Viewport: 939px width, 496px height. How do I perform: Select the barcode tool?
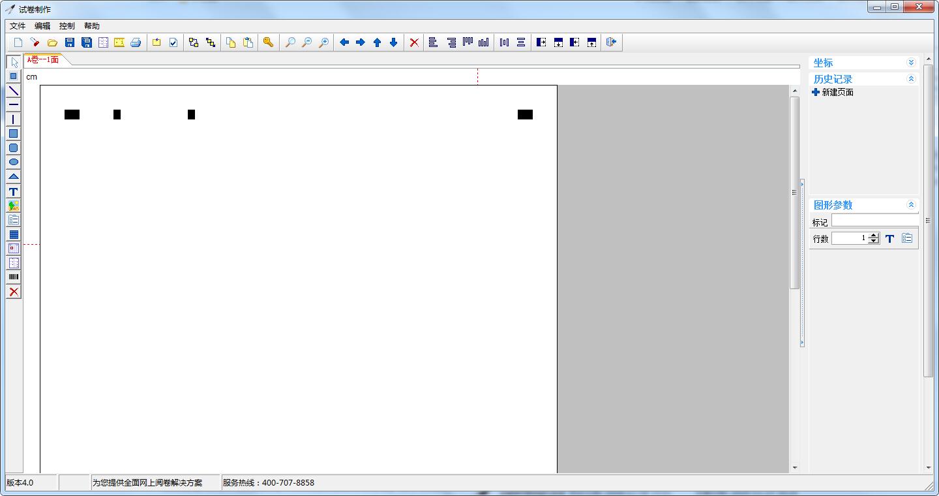coord(14,277)
